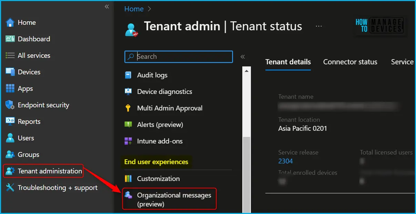Image resolution: width=416 pixels, height=214 pixels.
Task: Open Endpoint security
Action: 43,105
